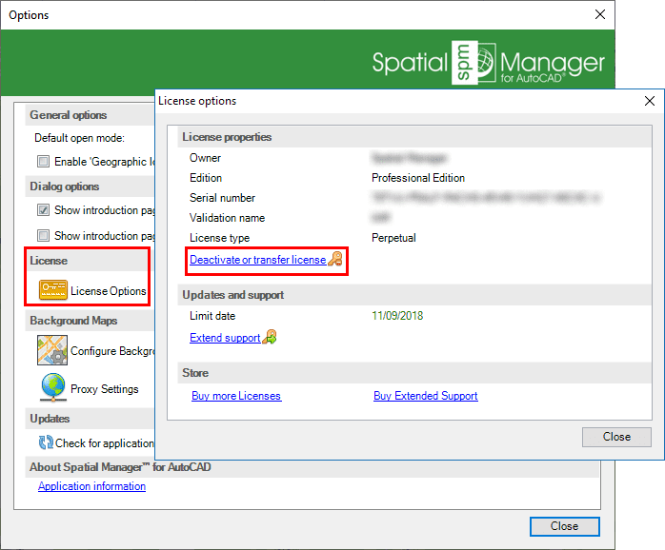Screen dimensions: 665x550
Task: Tick the unchecked Show introduction page checkbox
Action: coord(43,235)
